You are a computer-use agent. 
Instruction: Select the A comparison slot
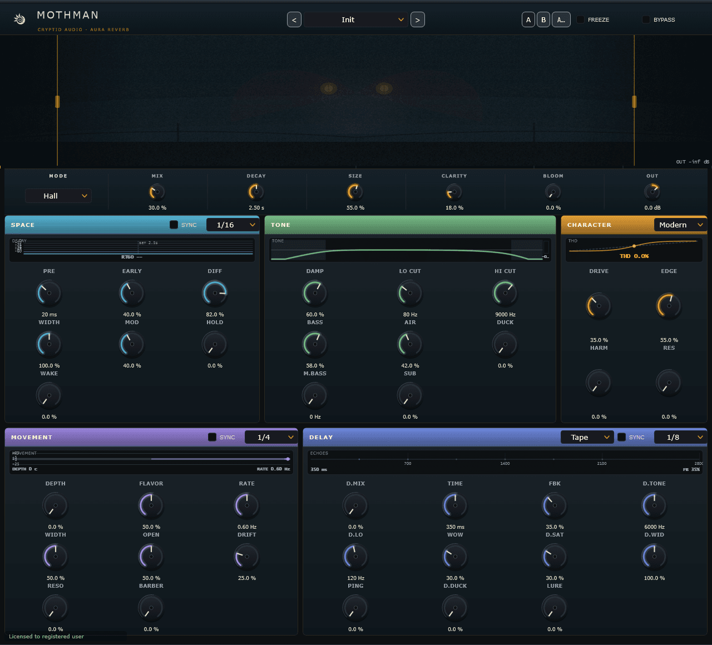click(x=528, y=20)
